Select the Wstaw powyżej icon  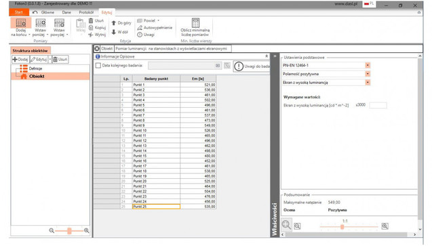pyautogui.click(x=59, y=23)
